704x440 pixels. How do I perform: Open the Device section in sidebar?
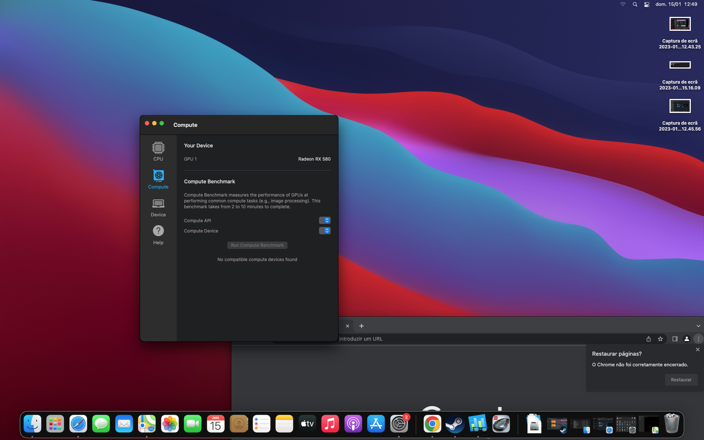[x=158, y=207]
